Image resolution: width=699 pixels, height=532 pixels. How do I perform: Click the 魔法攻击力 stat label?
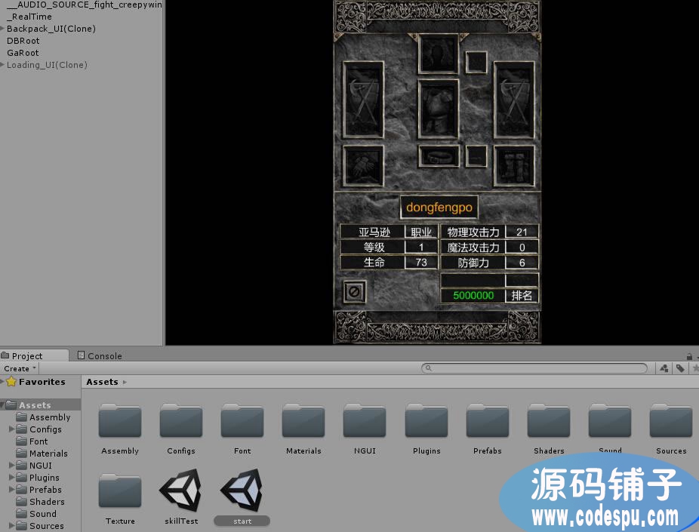click(473, 248)
